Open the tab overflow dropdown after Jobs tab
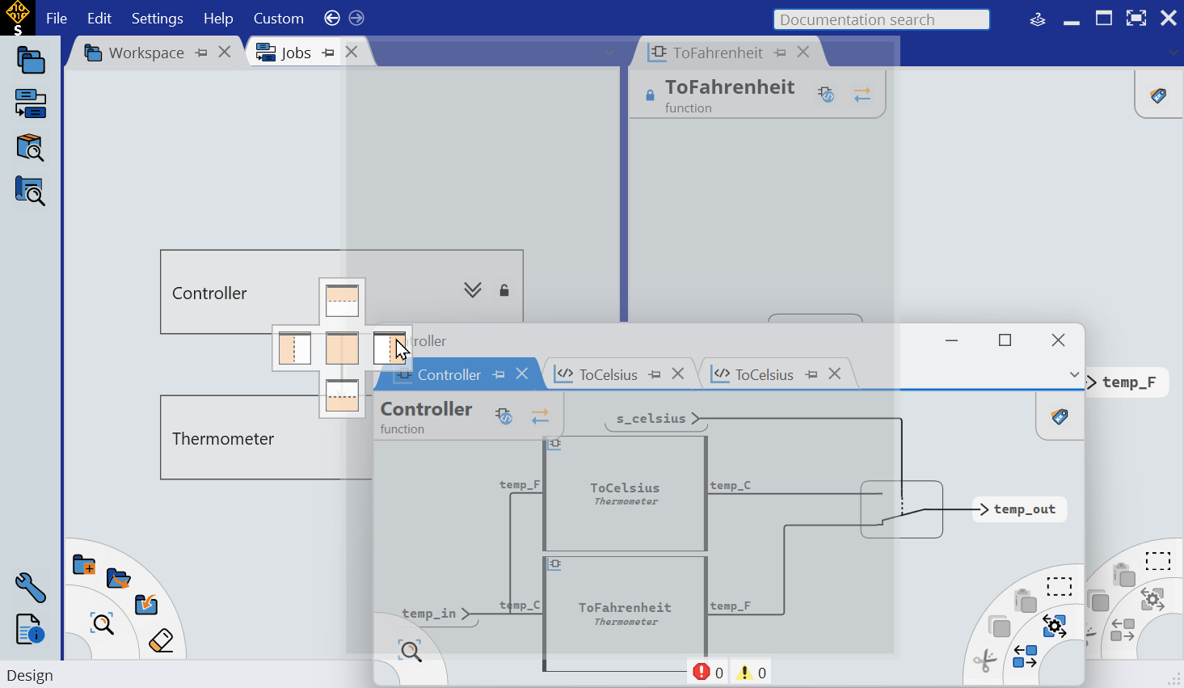Viewport: 1184px width, 688px height. point(610,53)
